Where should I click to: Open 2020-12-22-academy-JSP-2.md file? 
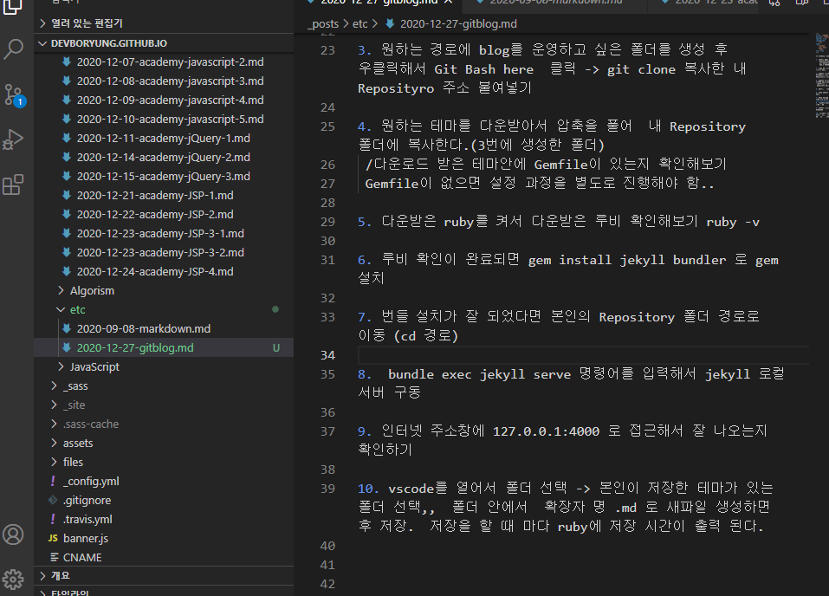(164, 214)
